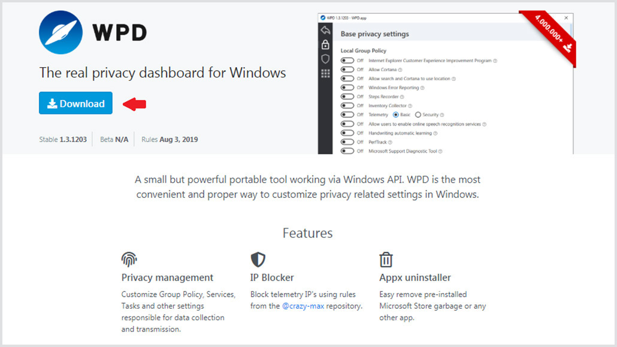Click the Features heading

click(x=308, y=233)
